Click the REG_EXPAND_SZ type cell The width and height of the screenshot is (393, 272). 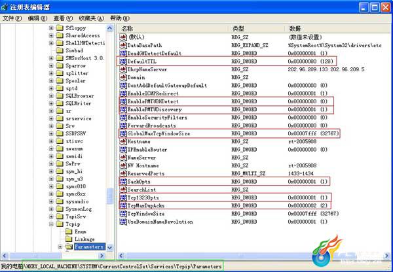pyautogui.click(x=250, y=45)
